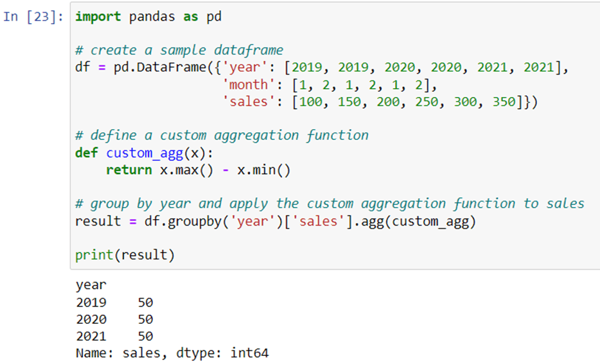Click the number 350 in sales list
The image size is (600, 363).
tap(504, 102)
